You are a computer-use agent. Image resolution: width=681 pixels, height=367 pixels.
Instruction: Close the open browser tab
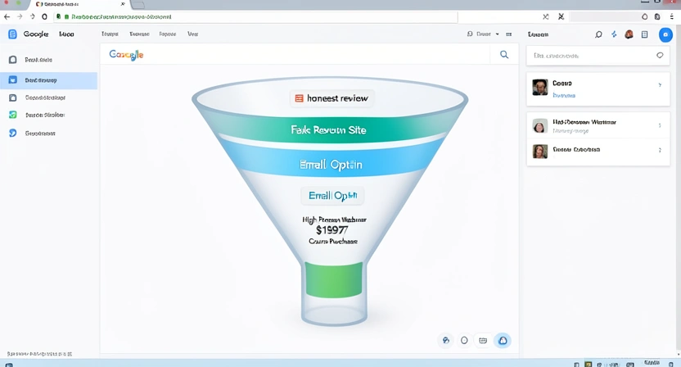pos(123,4)
